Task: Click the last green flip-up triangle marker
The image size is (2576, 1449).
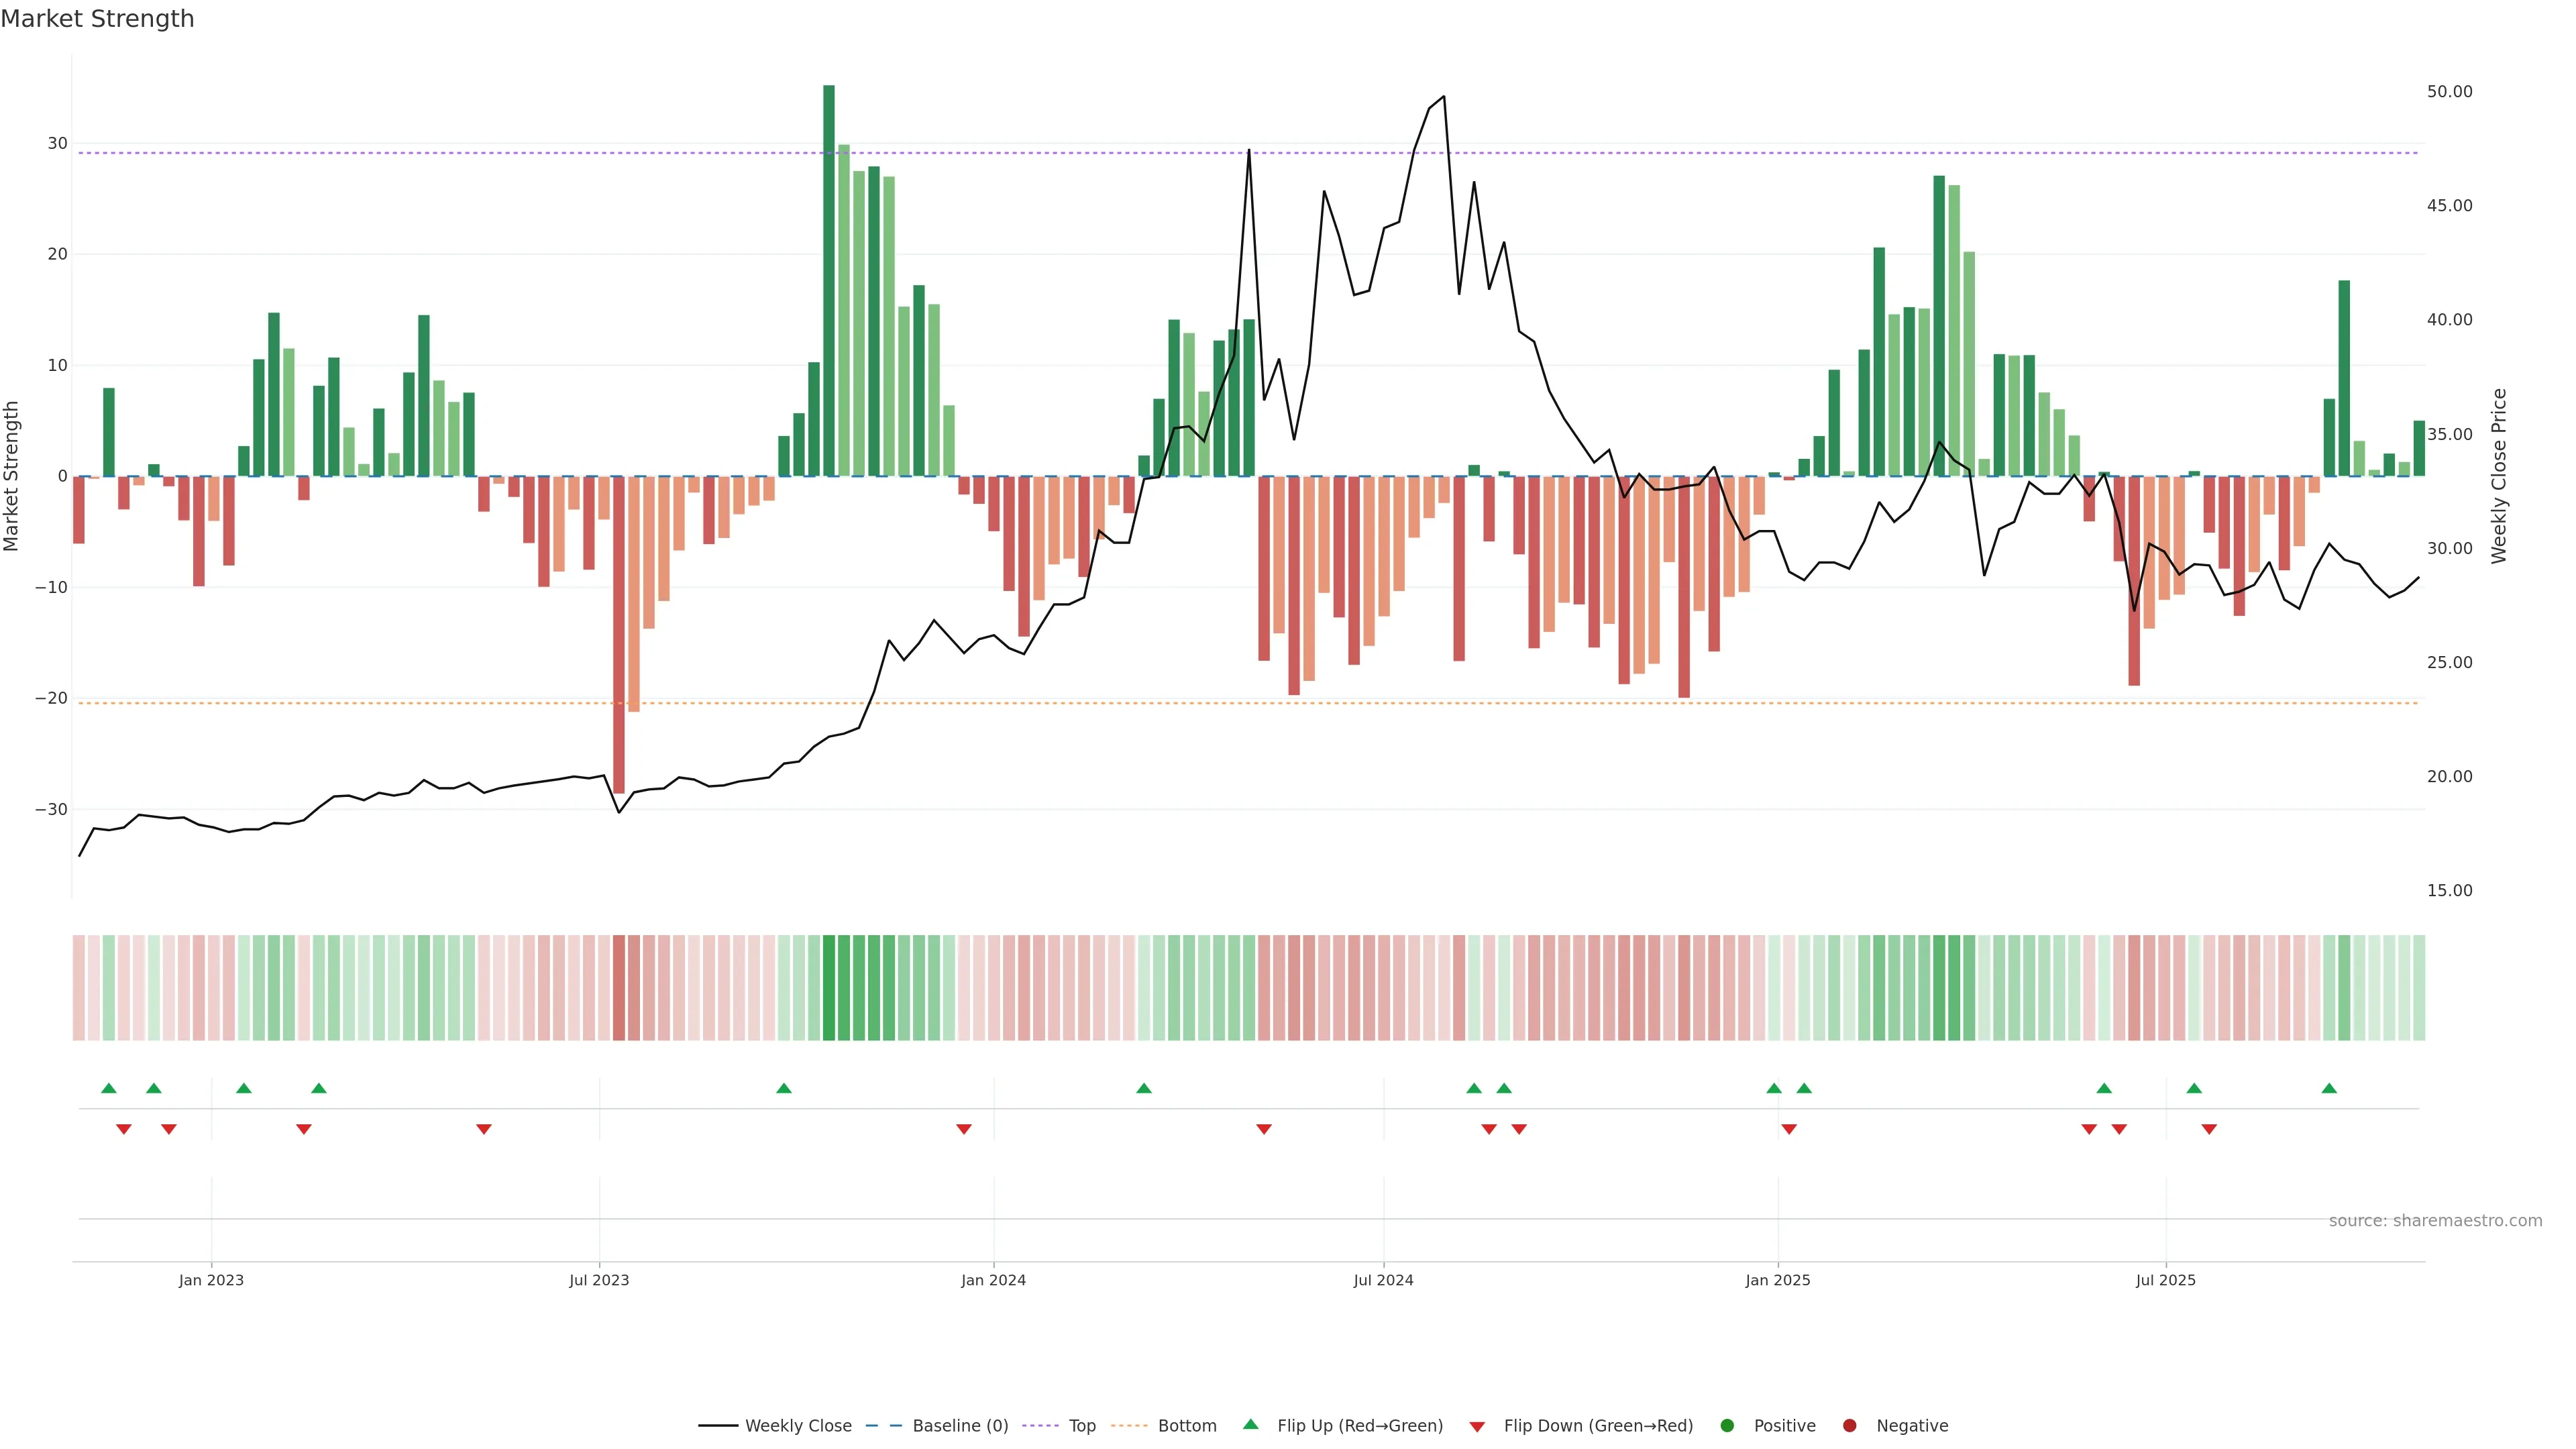Action: (2329, 1088)
